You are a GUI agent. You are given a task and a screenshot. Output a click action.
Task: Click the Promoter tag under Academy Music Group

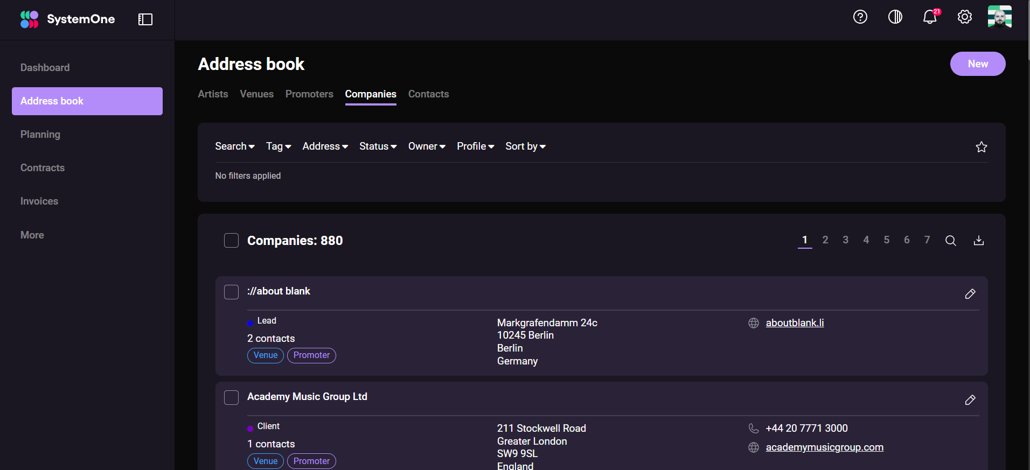click(x=311, y=461)
